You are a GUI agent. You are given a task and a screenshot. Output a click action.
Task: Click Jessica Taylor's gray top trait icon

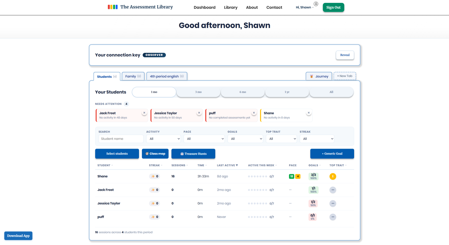(333, 203)
